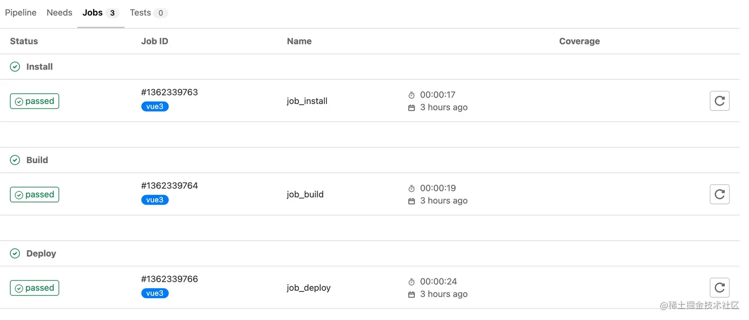Click the Install stage status icon

15,67
